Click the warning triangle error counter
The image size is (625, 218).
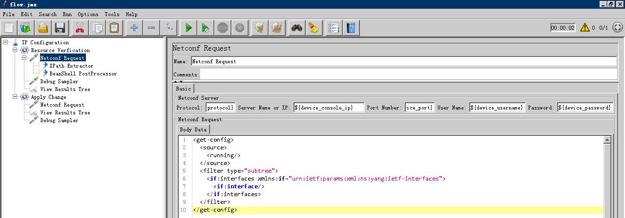584,28
